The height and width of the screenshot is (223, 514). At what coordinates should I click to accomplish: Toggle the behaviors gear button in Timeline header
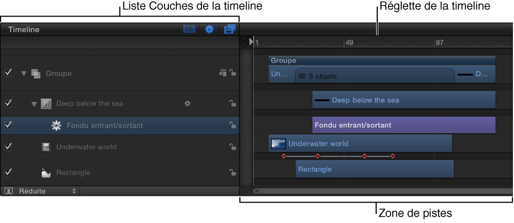pyautogui.click(x=209, y=29)
